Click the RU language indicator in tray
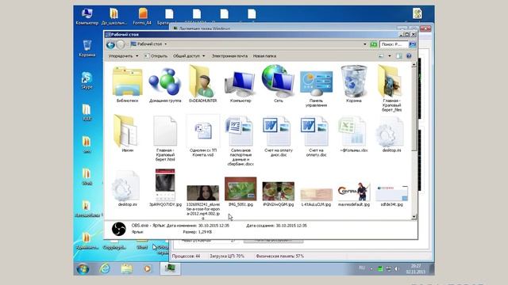 tap(362, 268)
